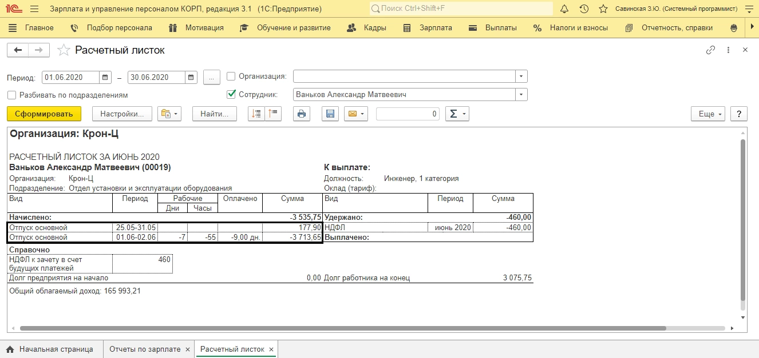Open calendar for end date 30.06.2020

(191, 77)
